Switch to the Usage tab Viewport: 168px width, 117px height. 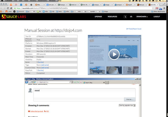[x=108, y=5]
